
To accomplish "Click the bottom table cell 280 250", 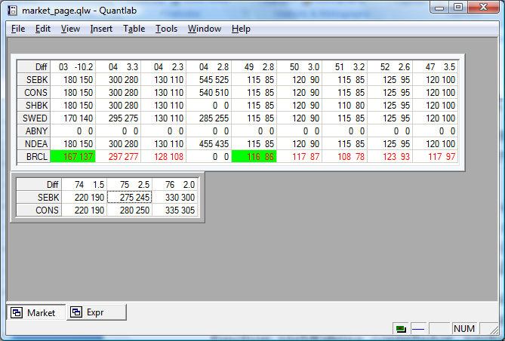I will tap(130, 210).
